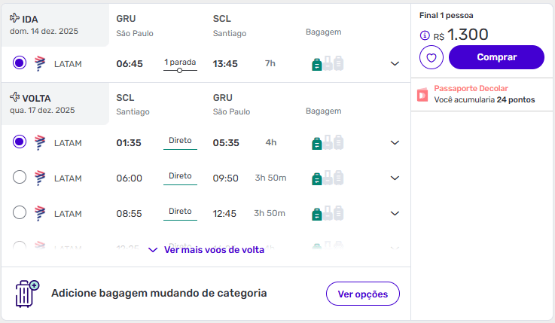The image size is (555, 323).
Task: Open Ver opções for baggage categories
Action: coord(362,294)
